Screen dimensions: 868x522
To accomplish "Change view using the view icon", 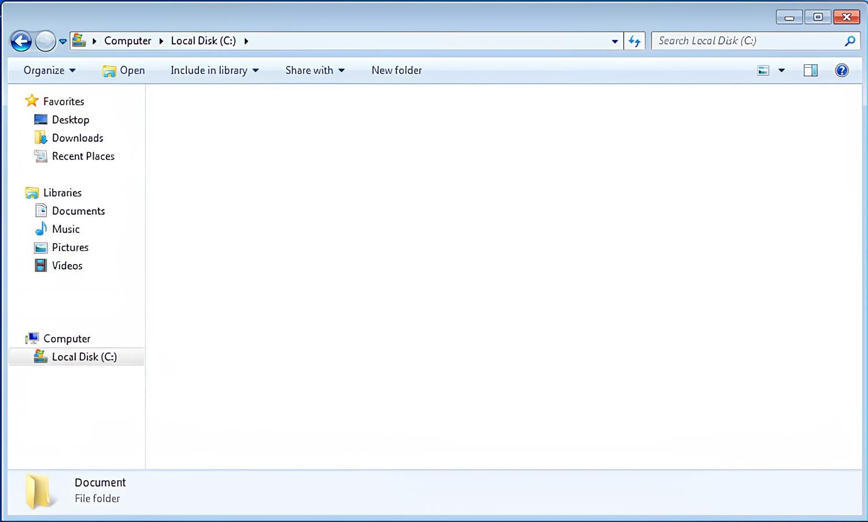I will click(x=763, y=71).
